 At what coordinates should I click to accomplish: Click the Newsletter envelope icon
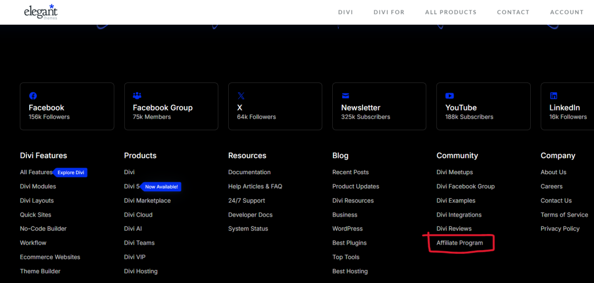click(x=345, y=96)
